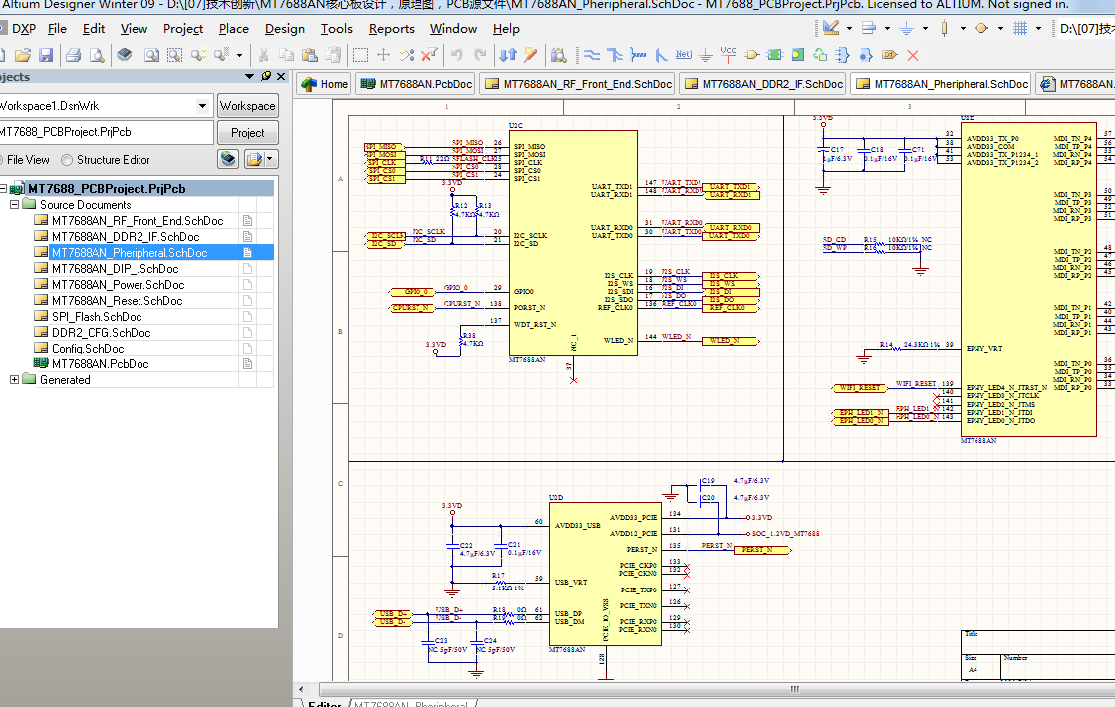Image resolution: width=1115 pixels, height=707 pixels.
Task: Paste from clipboard icon
Action: (309, 55)
